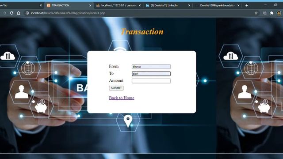283x159 pixels.
Task: Click the media control icon beside the bookmark star
Action: [x=265, y=13]
